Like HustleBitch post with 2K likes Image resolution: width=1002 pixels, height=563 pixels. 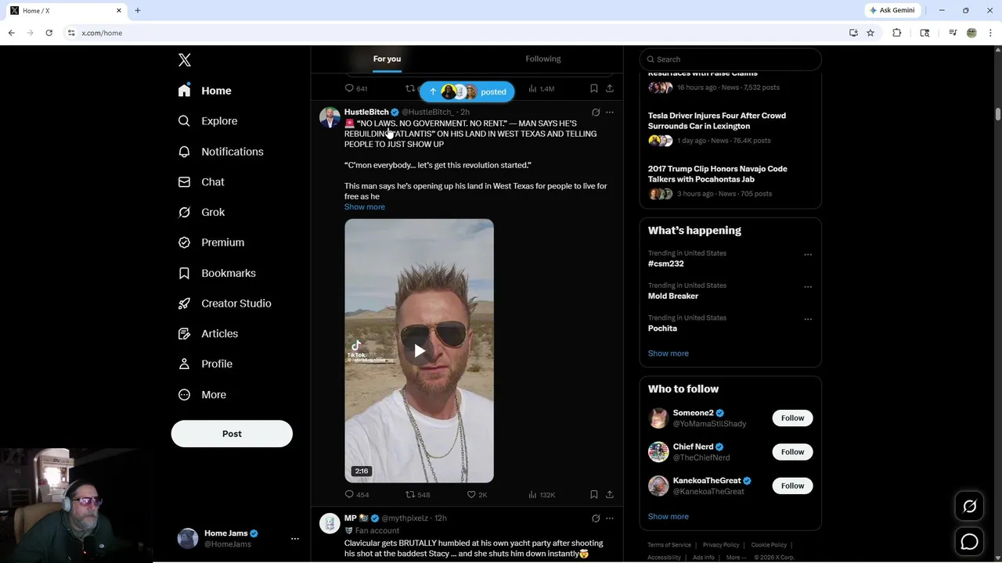pos(477,494)
